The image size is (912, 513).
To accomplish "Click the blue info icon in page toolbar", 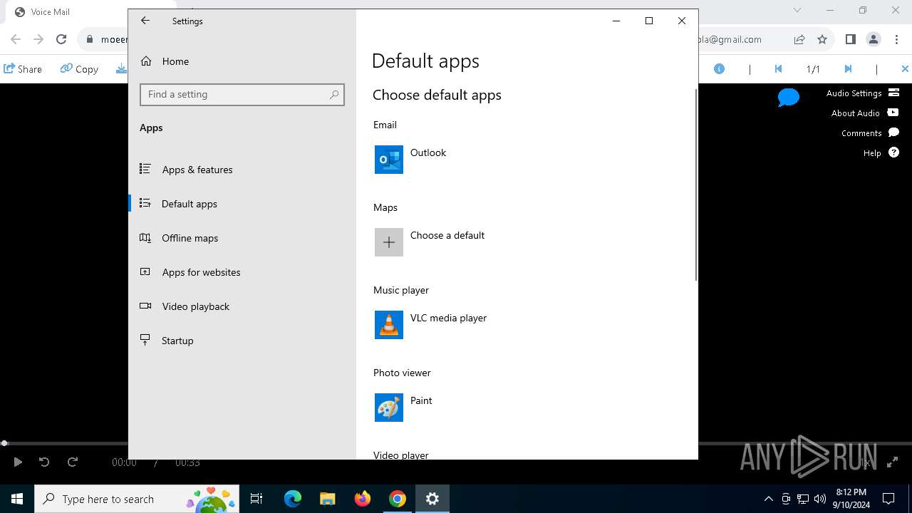I will (720, 69).
